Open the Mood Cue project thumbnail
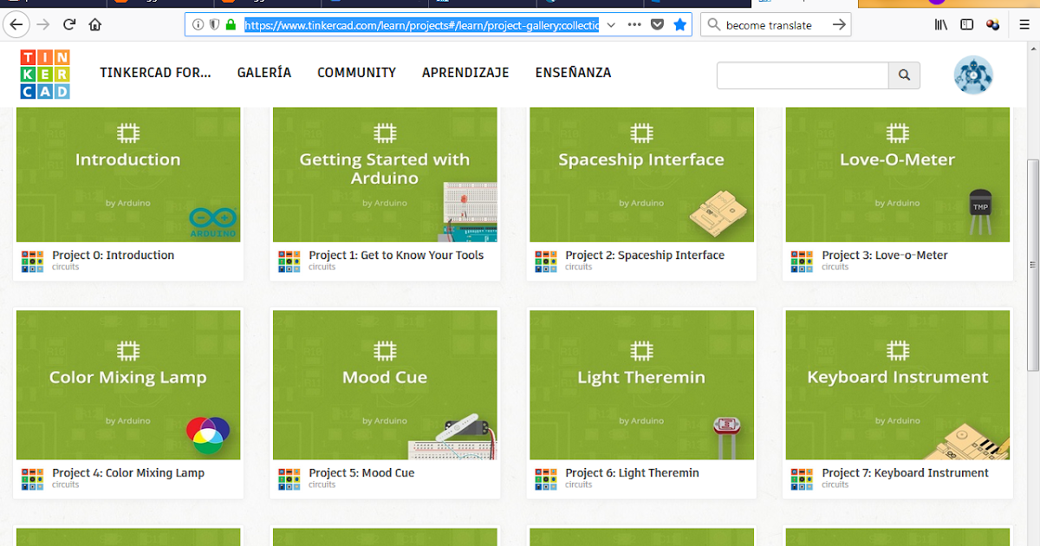This screenshot has height=546, width=1040. [x=385, y=384]
